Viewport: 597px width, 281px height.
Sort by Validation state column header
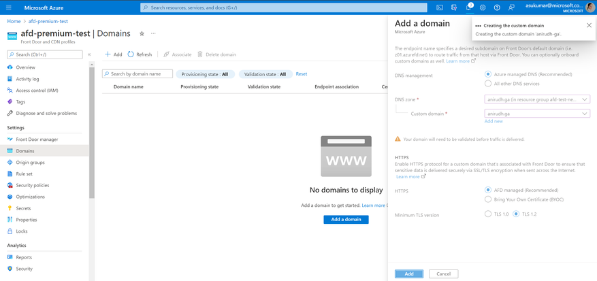tap(264, 87)
